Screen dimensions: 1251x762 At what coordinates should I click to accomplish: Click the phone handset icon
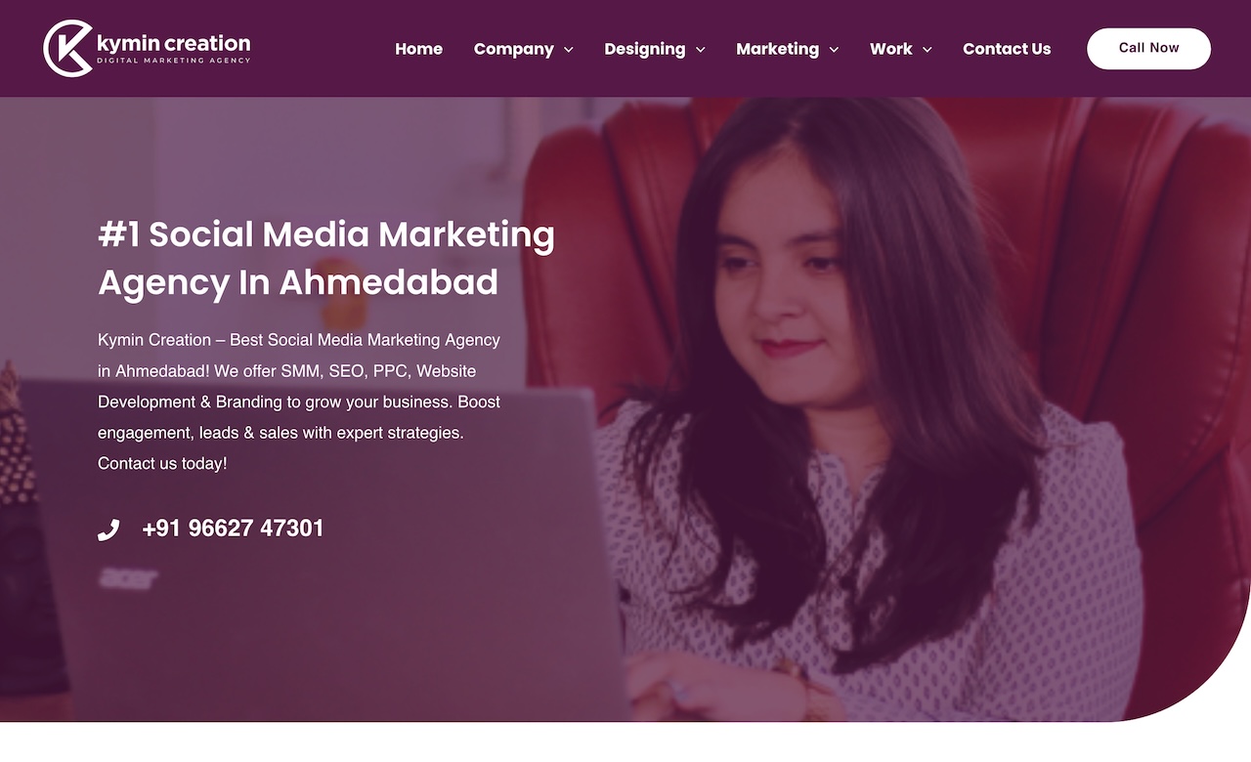108,529
